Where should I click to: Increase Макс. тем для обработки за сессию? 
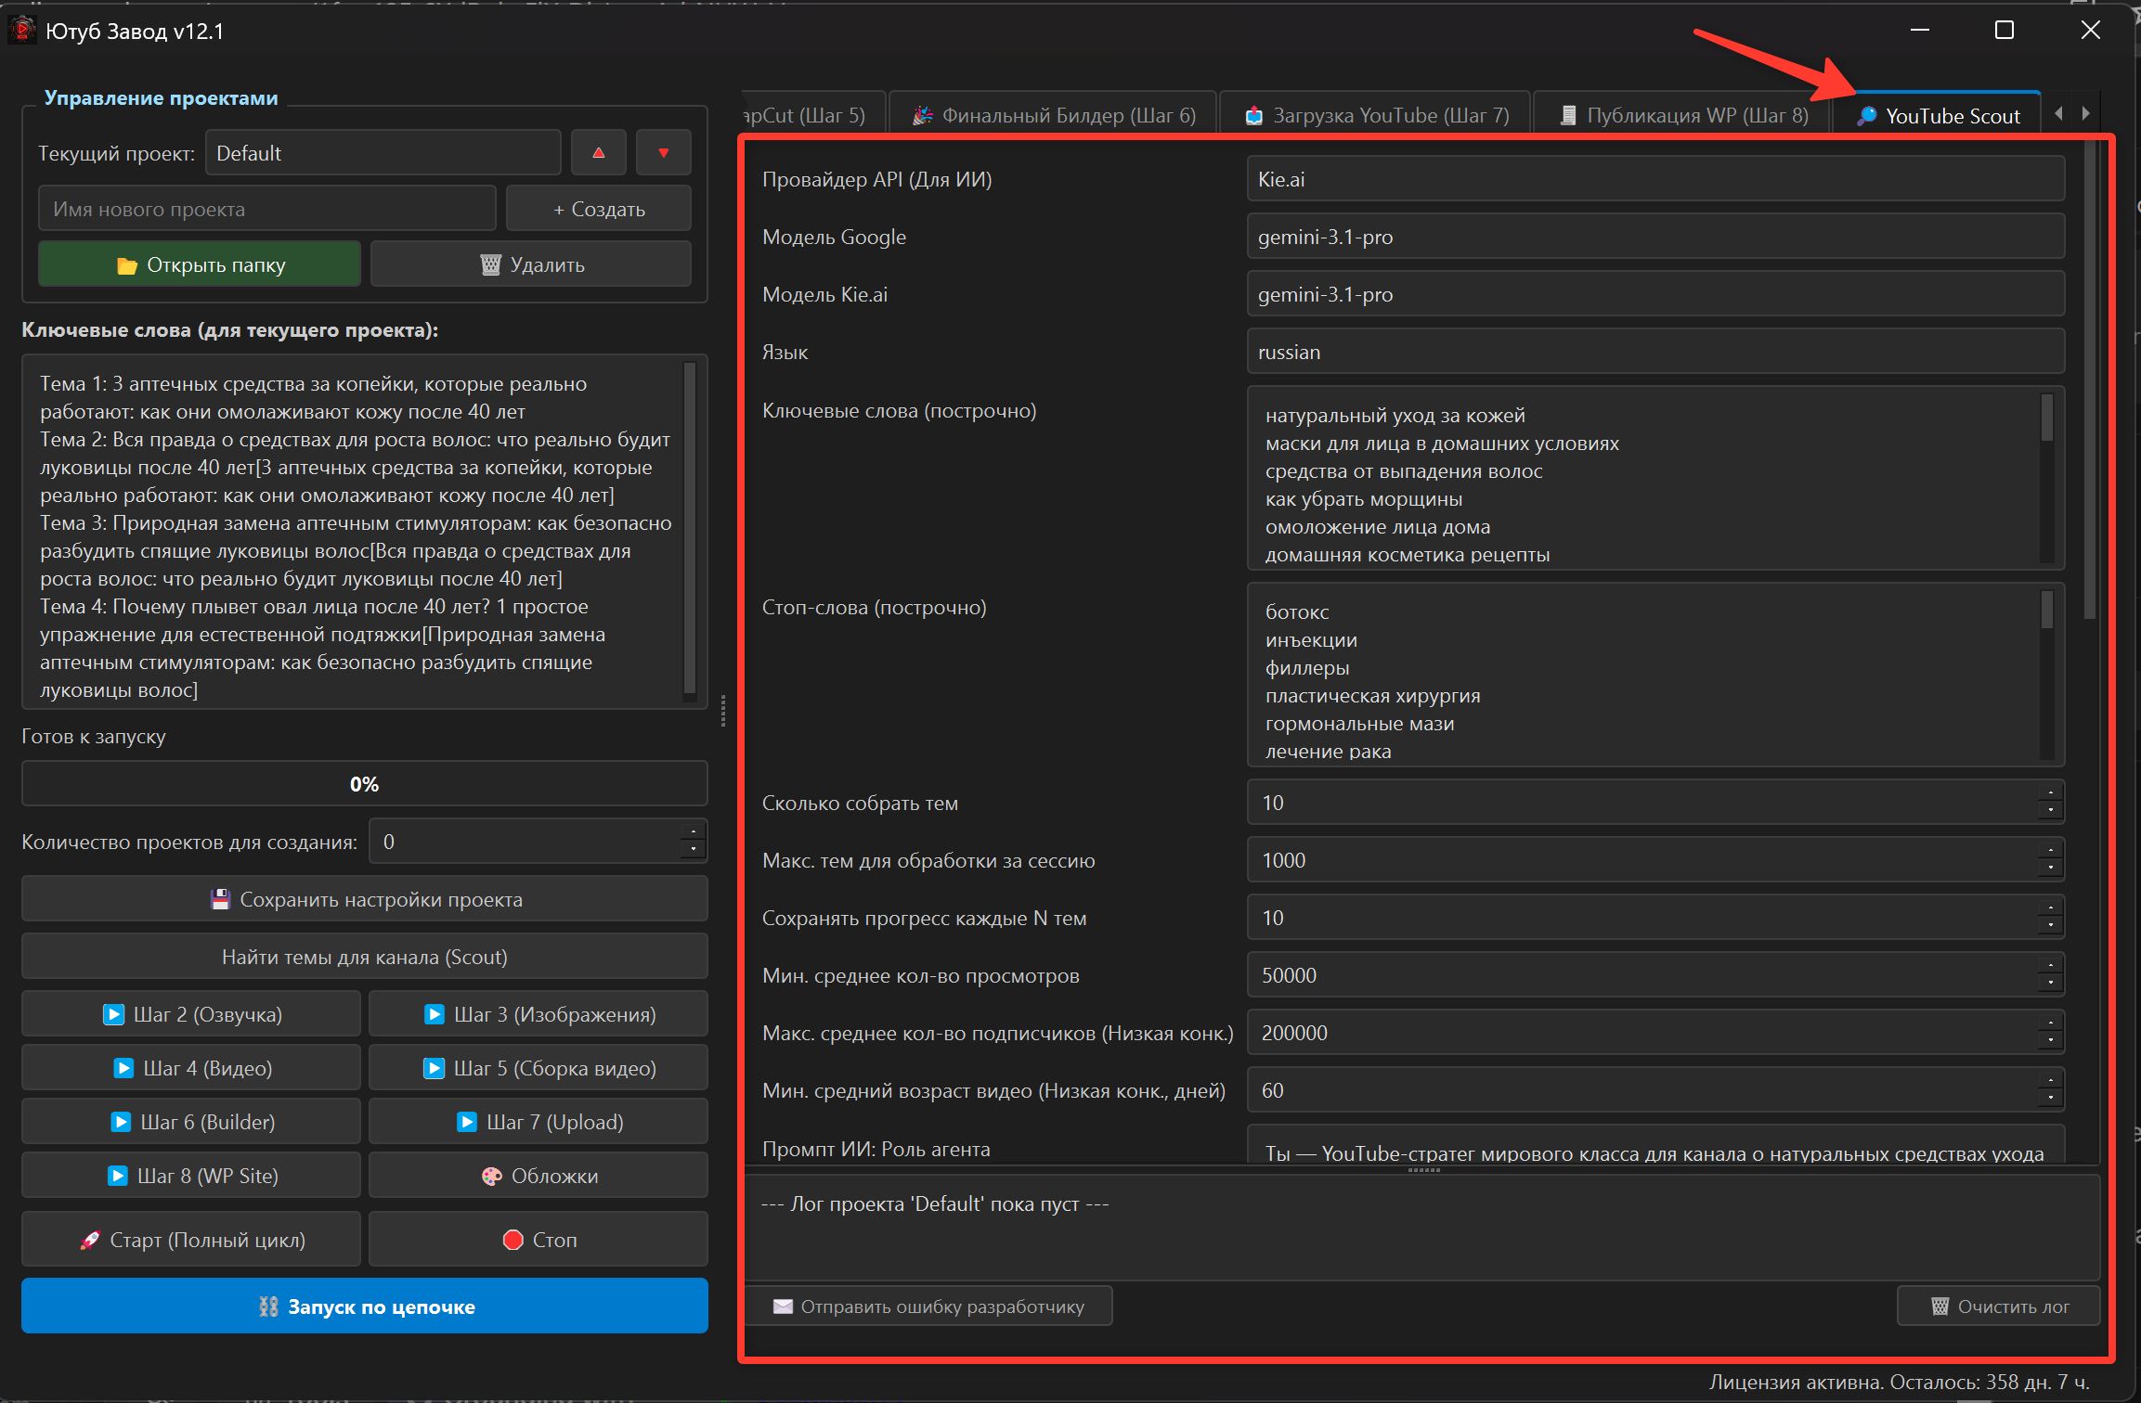[x=2050, y=850]
